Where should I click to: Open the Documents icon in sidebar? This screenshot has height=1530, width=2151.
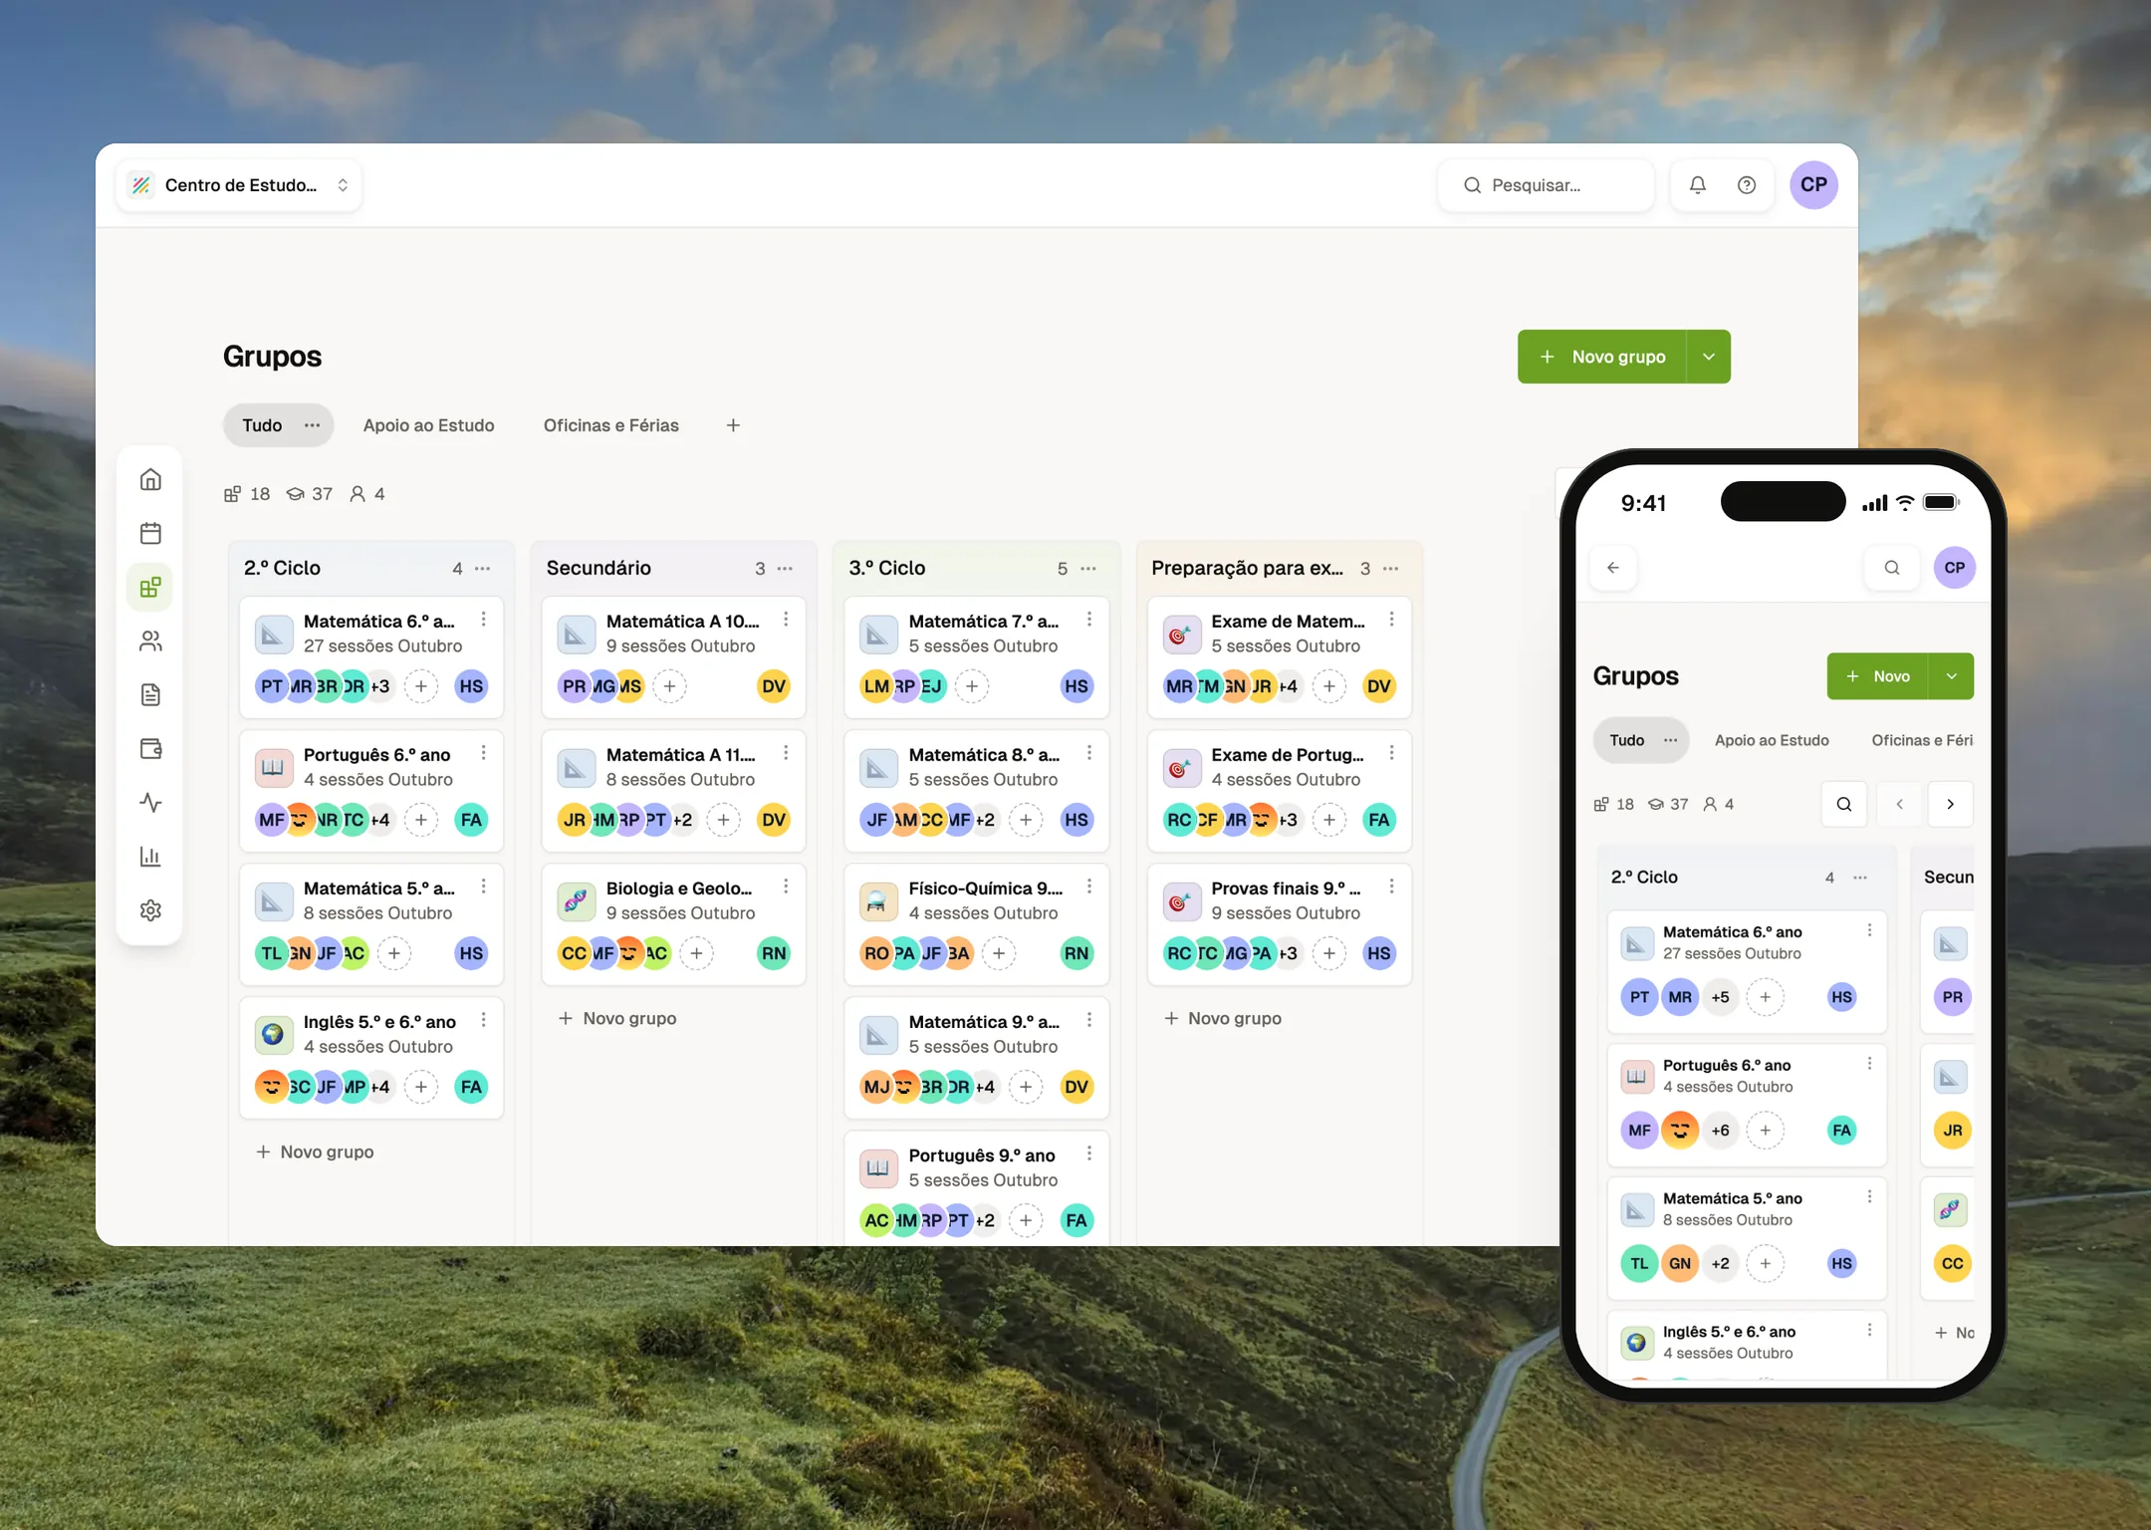click(150, 694)
